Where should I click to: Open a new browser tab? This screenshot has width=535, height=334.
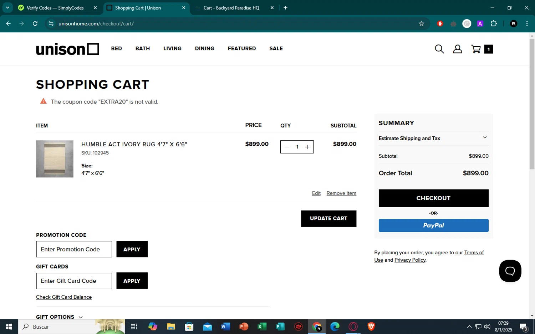[285, 8]
